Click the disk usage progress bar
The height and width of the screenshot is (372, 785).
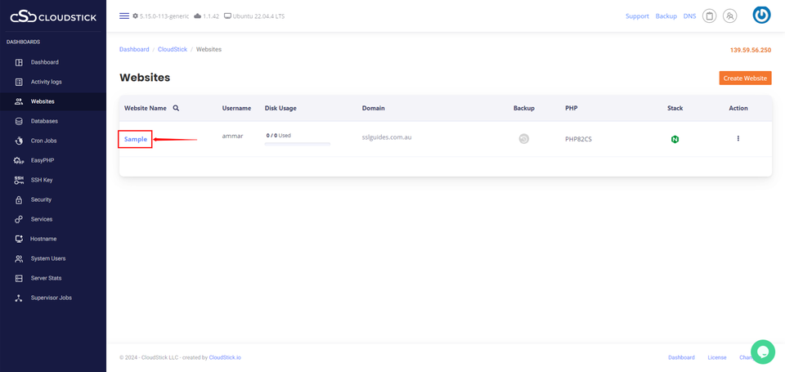click(x=297, y=144)
